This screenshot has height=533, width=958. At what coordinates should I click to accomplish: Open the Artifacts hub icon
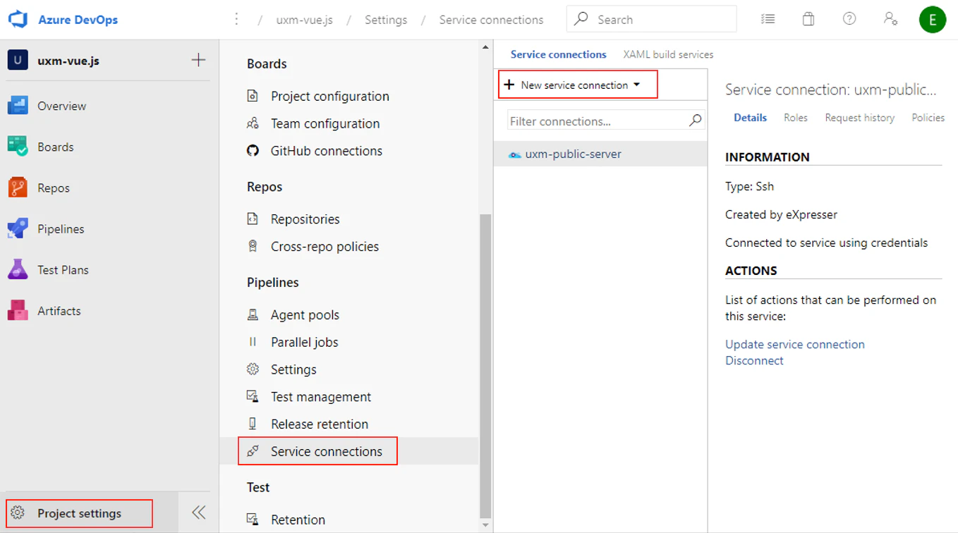[18, 310]
